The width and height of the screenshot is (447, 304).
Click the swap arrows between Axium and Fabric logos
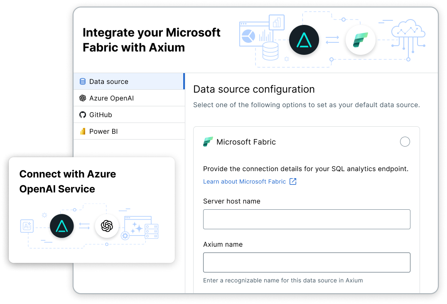tap(332, 40)
